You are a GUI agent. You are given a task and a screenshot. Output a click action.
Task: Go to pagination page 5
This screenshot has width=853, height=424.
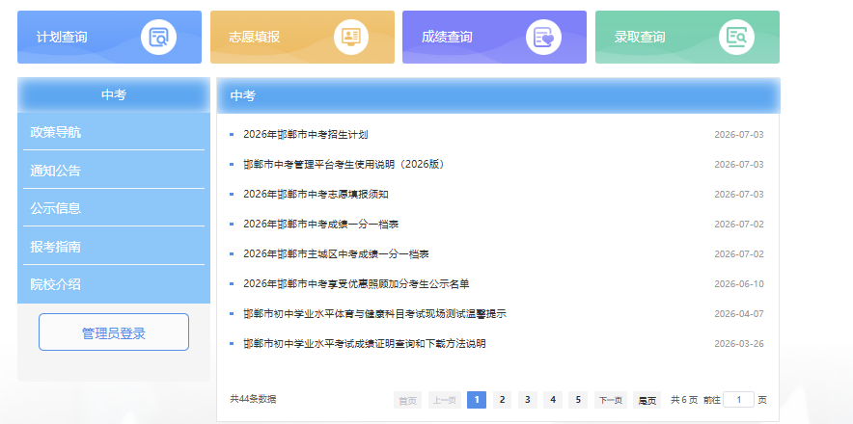[578, 400]
